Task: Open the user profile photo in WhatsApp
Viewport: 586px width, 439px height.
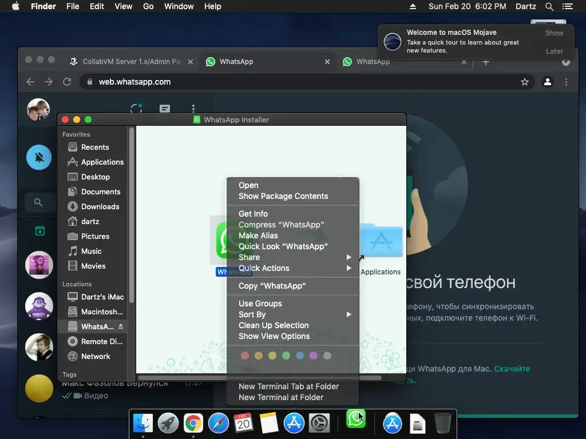Action: tap(38, 110)
